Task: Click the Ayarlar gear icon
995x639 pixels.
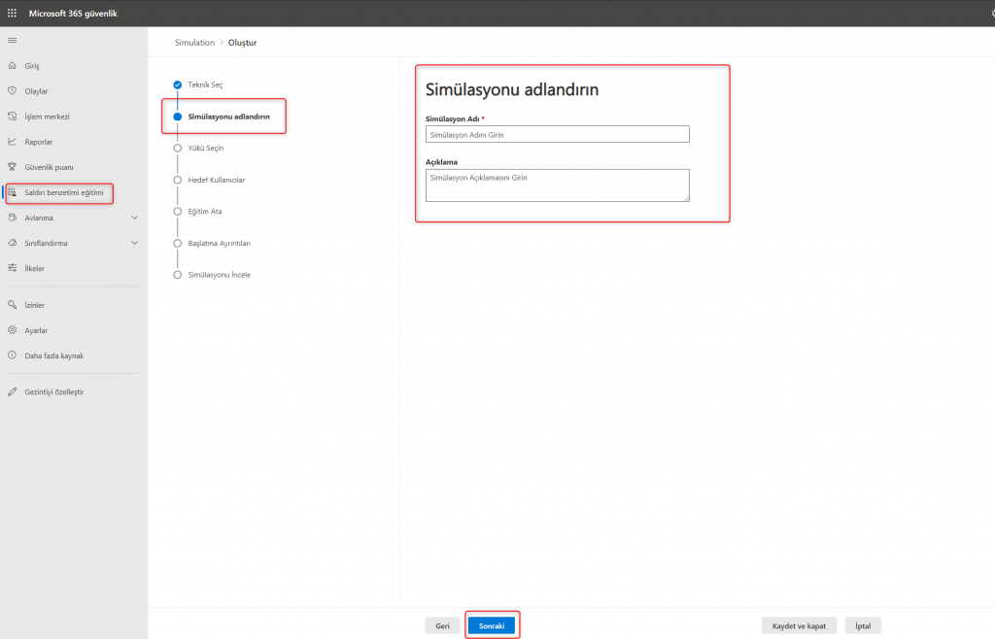Action: (13, 330)
